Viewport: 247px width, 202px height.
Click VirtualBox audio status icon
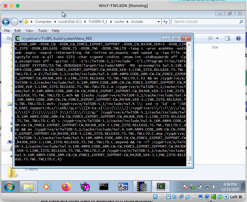point(175,197)
